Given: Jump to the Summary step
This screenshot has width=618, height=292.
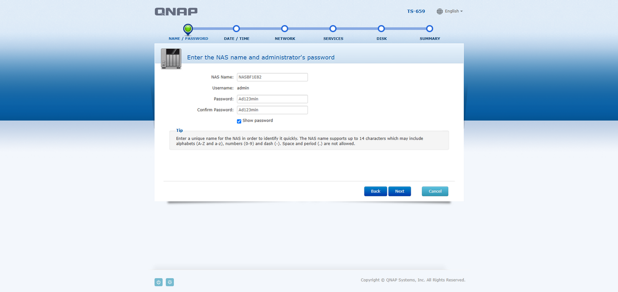Looking at the screenshot, I should [x=430, y=28].
